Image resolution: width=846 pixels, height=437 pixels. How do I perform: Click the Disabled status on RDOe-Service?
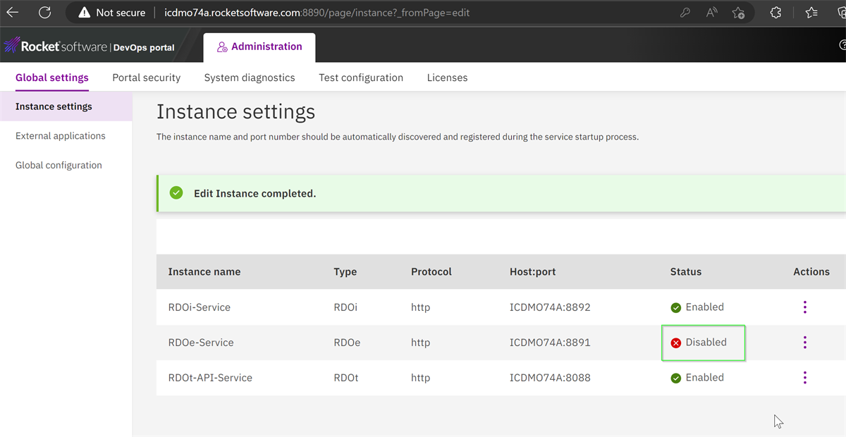click(704, 342)
